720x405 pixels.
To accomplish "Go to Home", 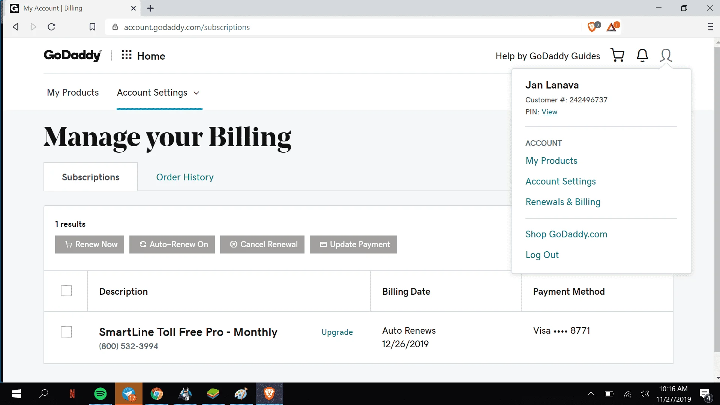I will click(151, 56).
